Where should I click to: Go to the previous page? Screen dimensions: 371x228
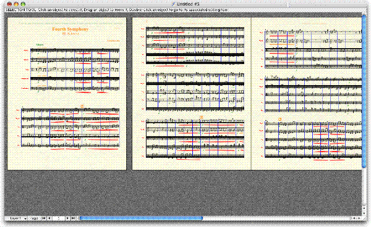point(49,218)
